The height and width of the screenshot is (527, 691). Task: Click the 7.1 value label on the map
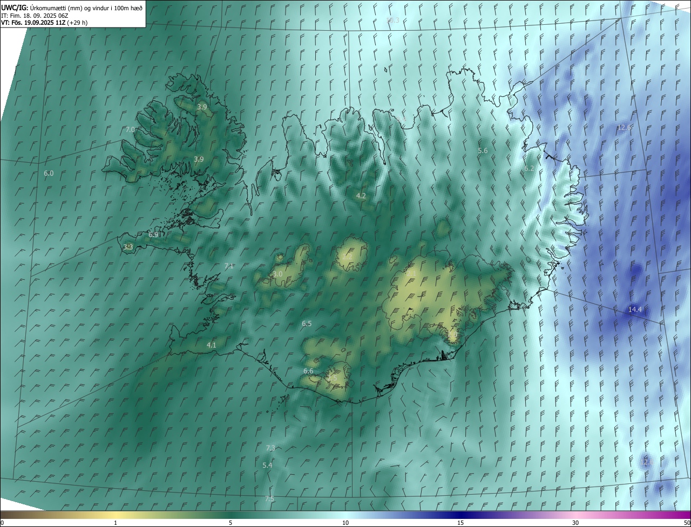coord(229,266)
